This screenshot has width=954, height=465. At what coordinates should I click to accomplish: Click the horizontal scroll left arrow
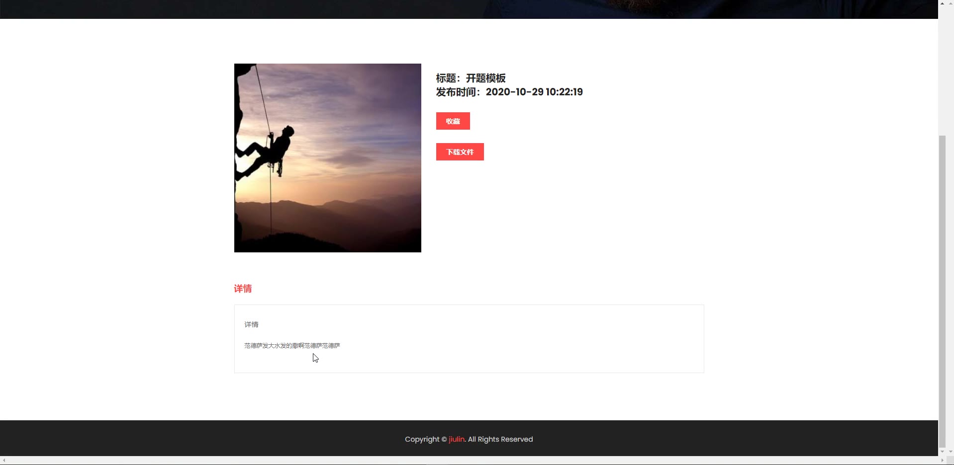pos(4,461)
